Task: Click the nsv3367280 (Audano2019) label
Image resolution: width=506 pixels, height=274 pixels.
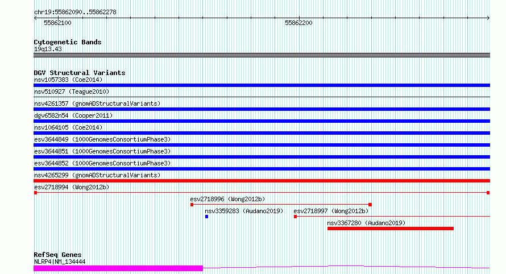Action: 366,223
